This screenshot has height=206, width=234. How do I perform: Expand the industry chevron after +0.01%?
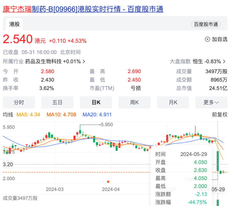(x=84, y=62)
